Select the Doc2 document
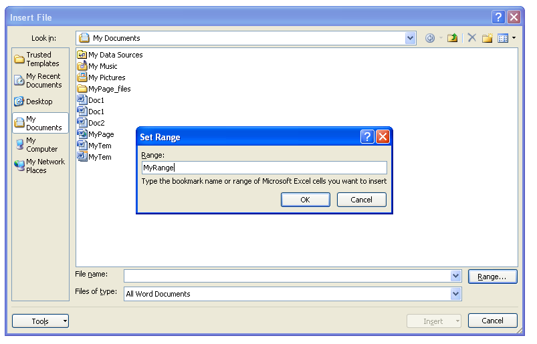Viewport: 537px width, 344px height. (91, 123)
